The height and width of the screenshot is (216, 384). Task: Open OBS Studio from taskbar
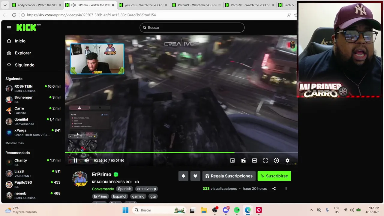tap(214, 210)
